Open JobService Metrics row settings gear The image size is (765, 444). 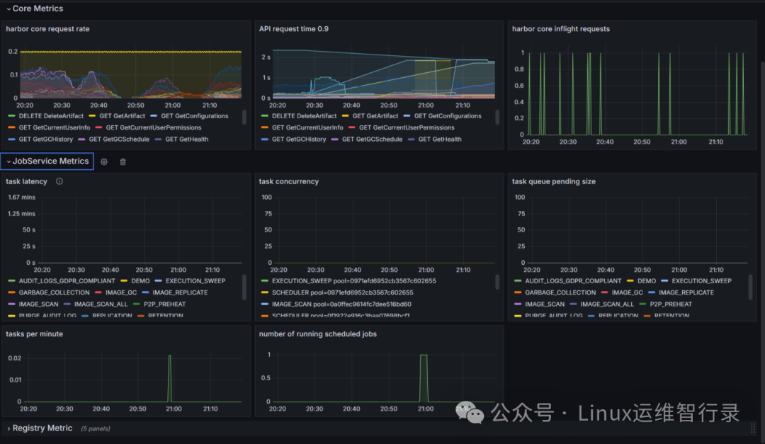pyautogui.click(x=104, y=161)
